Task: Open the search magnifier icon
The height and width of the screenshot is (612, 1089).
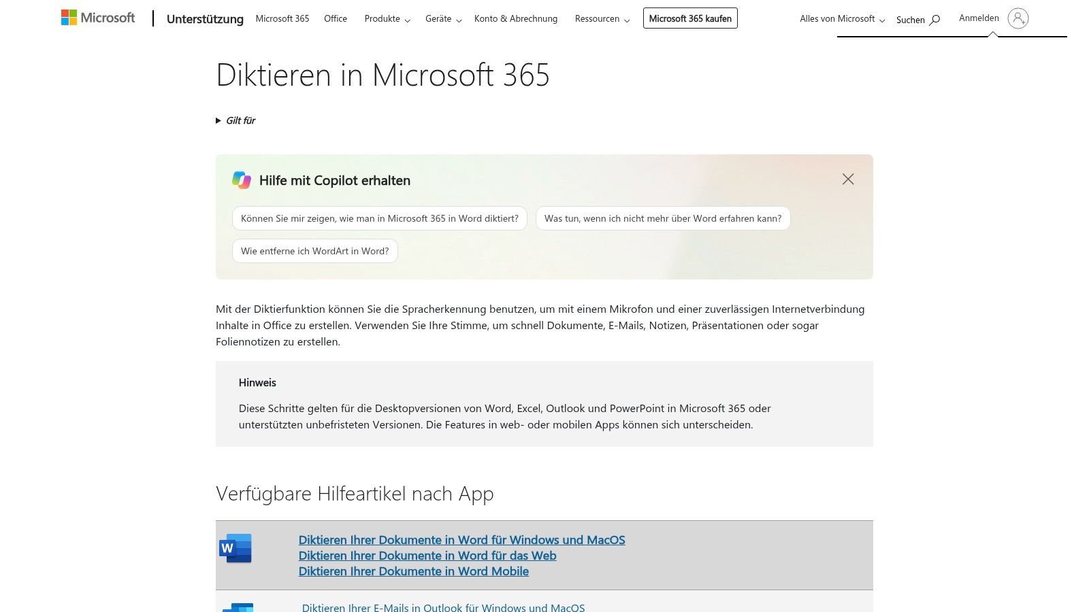Action: point(935,20)
